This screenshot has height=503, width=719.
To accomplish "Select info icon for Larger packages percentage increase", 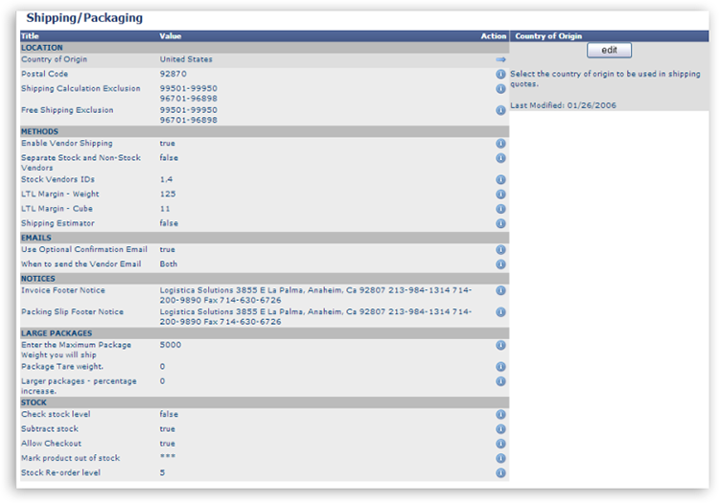I will click(x=500, y=381).
